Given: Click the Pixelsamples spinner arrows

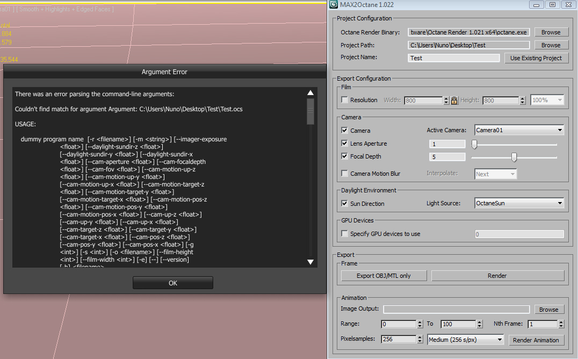Looking at the screenshot, I should click(420, 339).
